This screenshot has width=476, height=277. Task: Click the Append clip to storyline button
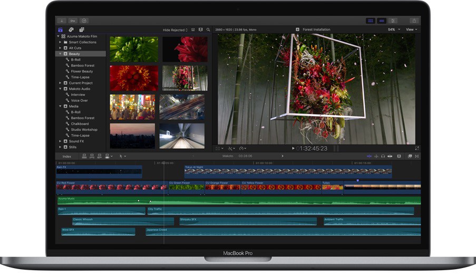pos(99,156)
